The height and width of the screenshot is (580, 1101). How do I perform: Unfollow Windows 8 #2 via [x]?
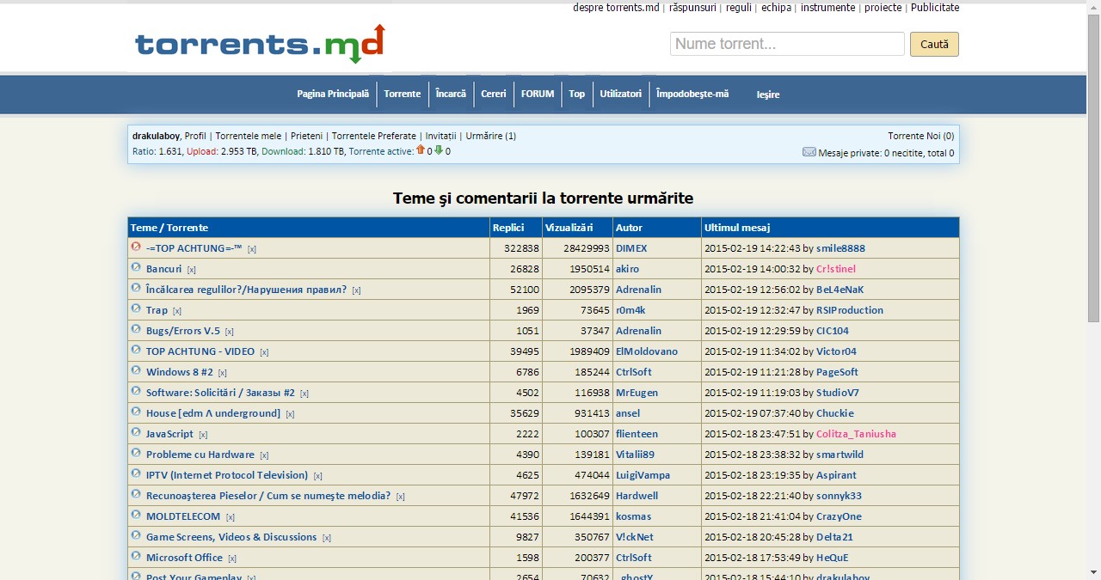click(x=223, y=373)
